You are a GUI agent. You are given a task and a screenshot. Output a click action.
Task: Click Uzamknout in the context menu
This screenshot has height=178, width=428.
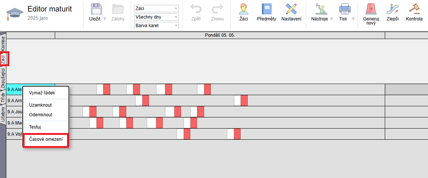pyautogui.click(x=40, y=105)
